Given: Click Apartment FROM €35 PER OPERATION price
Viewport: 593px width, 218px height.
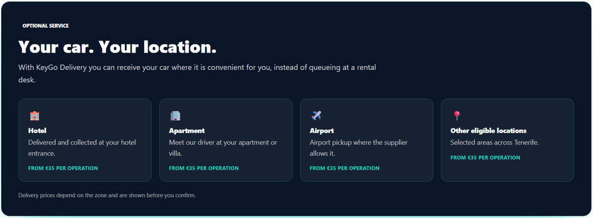Looking at the screenshot, I should [204, 168].
